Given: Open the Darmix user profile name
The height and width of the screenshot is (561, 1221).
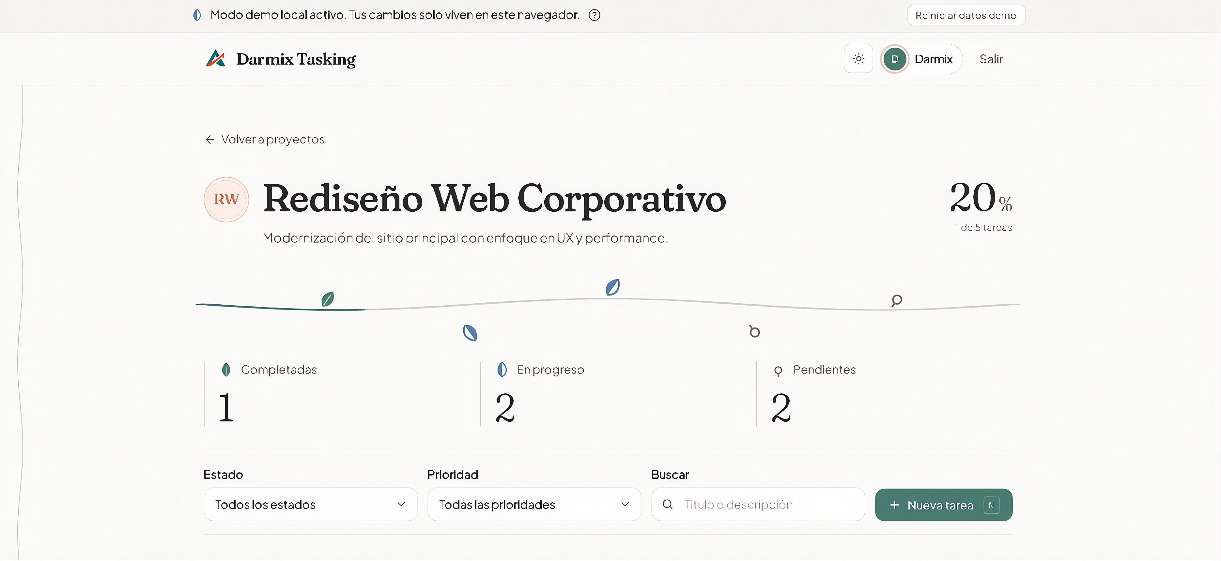Looking at the screenshot, I should (x=933, y=59).
